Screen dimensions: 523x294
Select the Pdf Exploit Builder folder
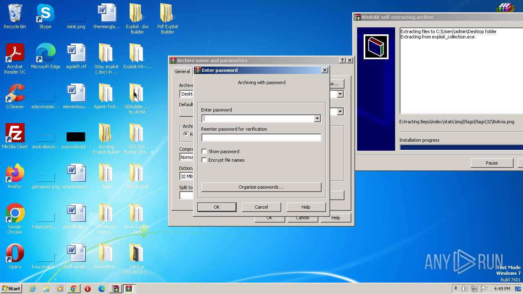tap(168, 19)
